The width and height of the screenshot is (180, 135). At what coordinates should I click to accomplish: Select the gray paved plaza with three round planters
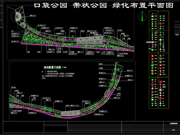click(70, 114)
